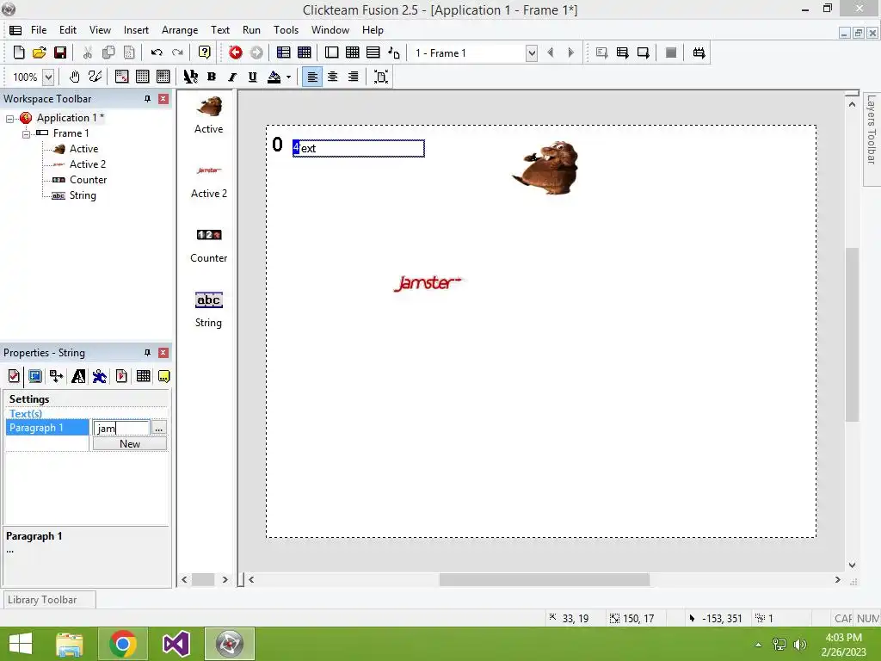
Task: Click the center-in-frame icon
Action: point(381,77)
